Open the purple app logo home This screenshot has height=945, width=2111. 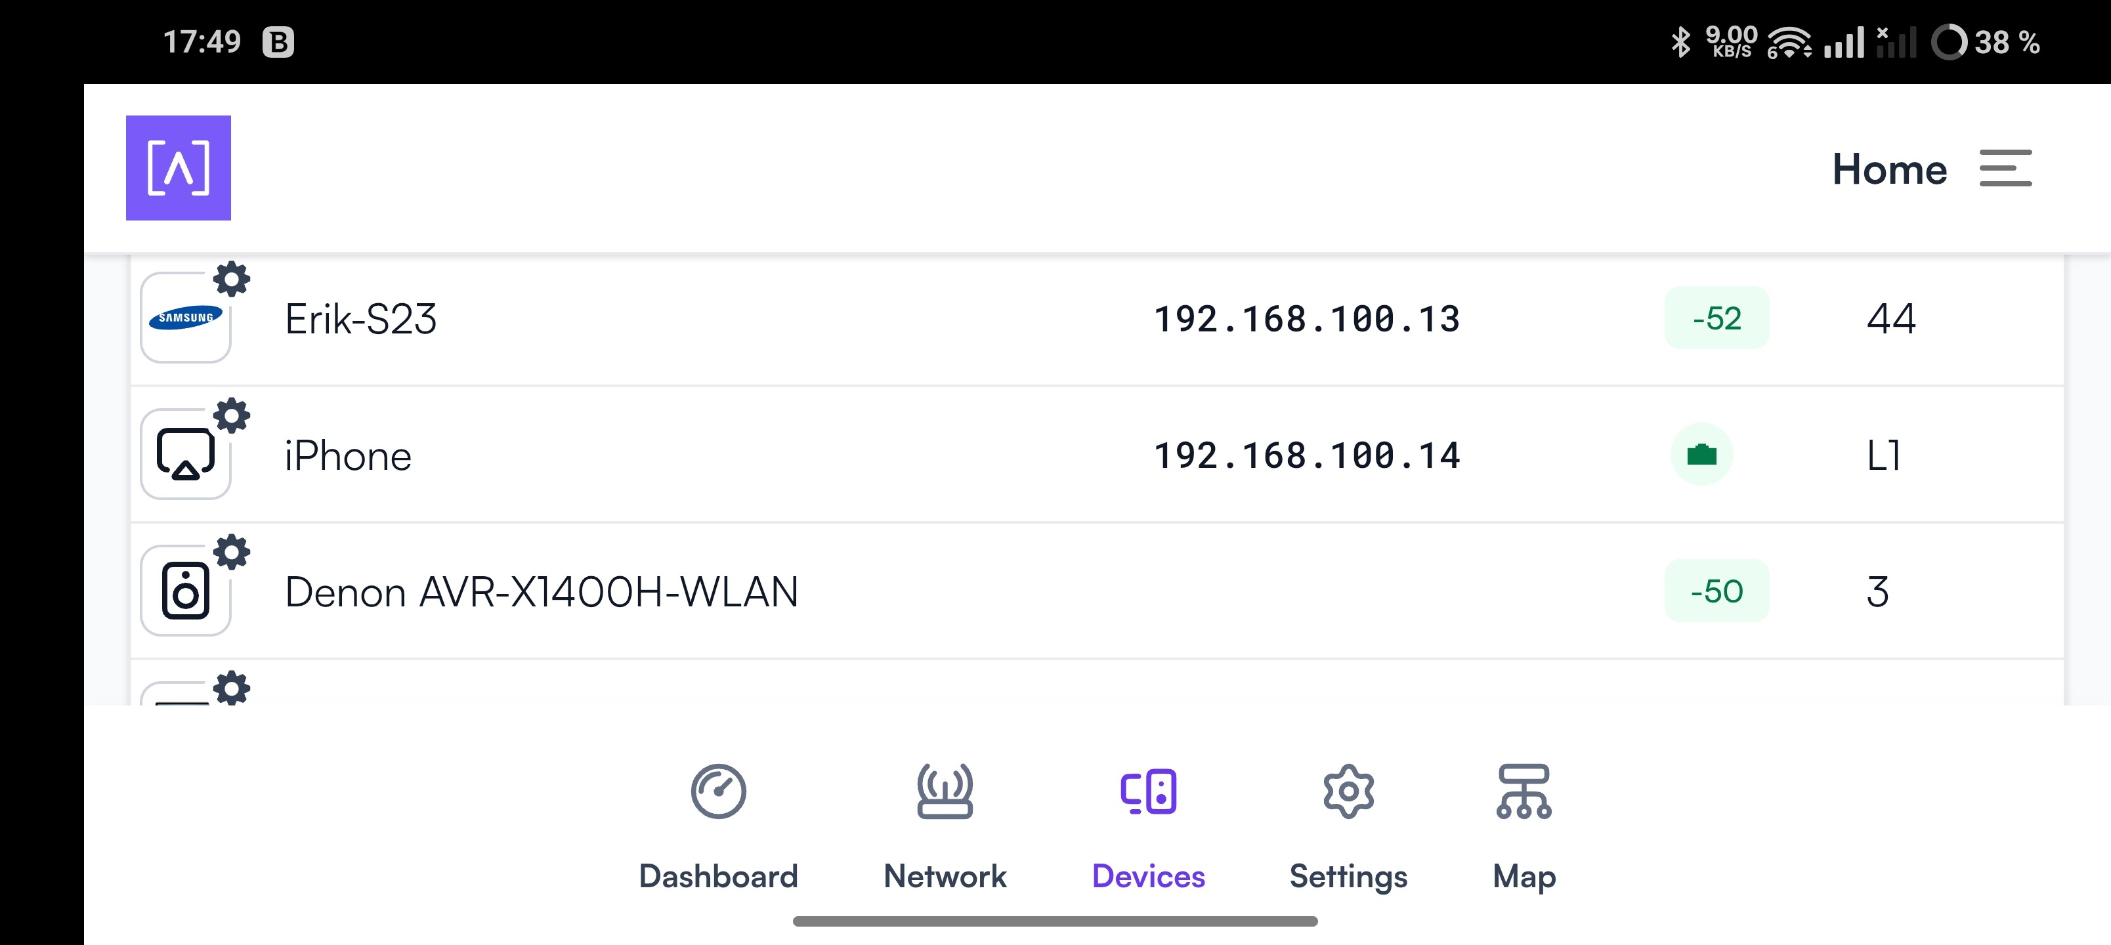[x=178, y=168]
